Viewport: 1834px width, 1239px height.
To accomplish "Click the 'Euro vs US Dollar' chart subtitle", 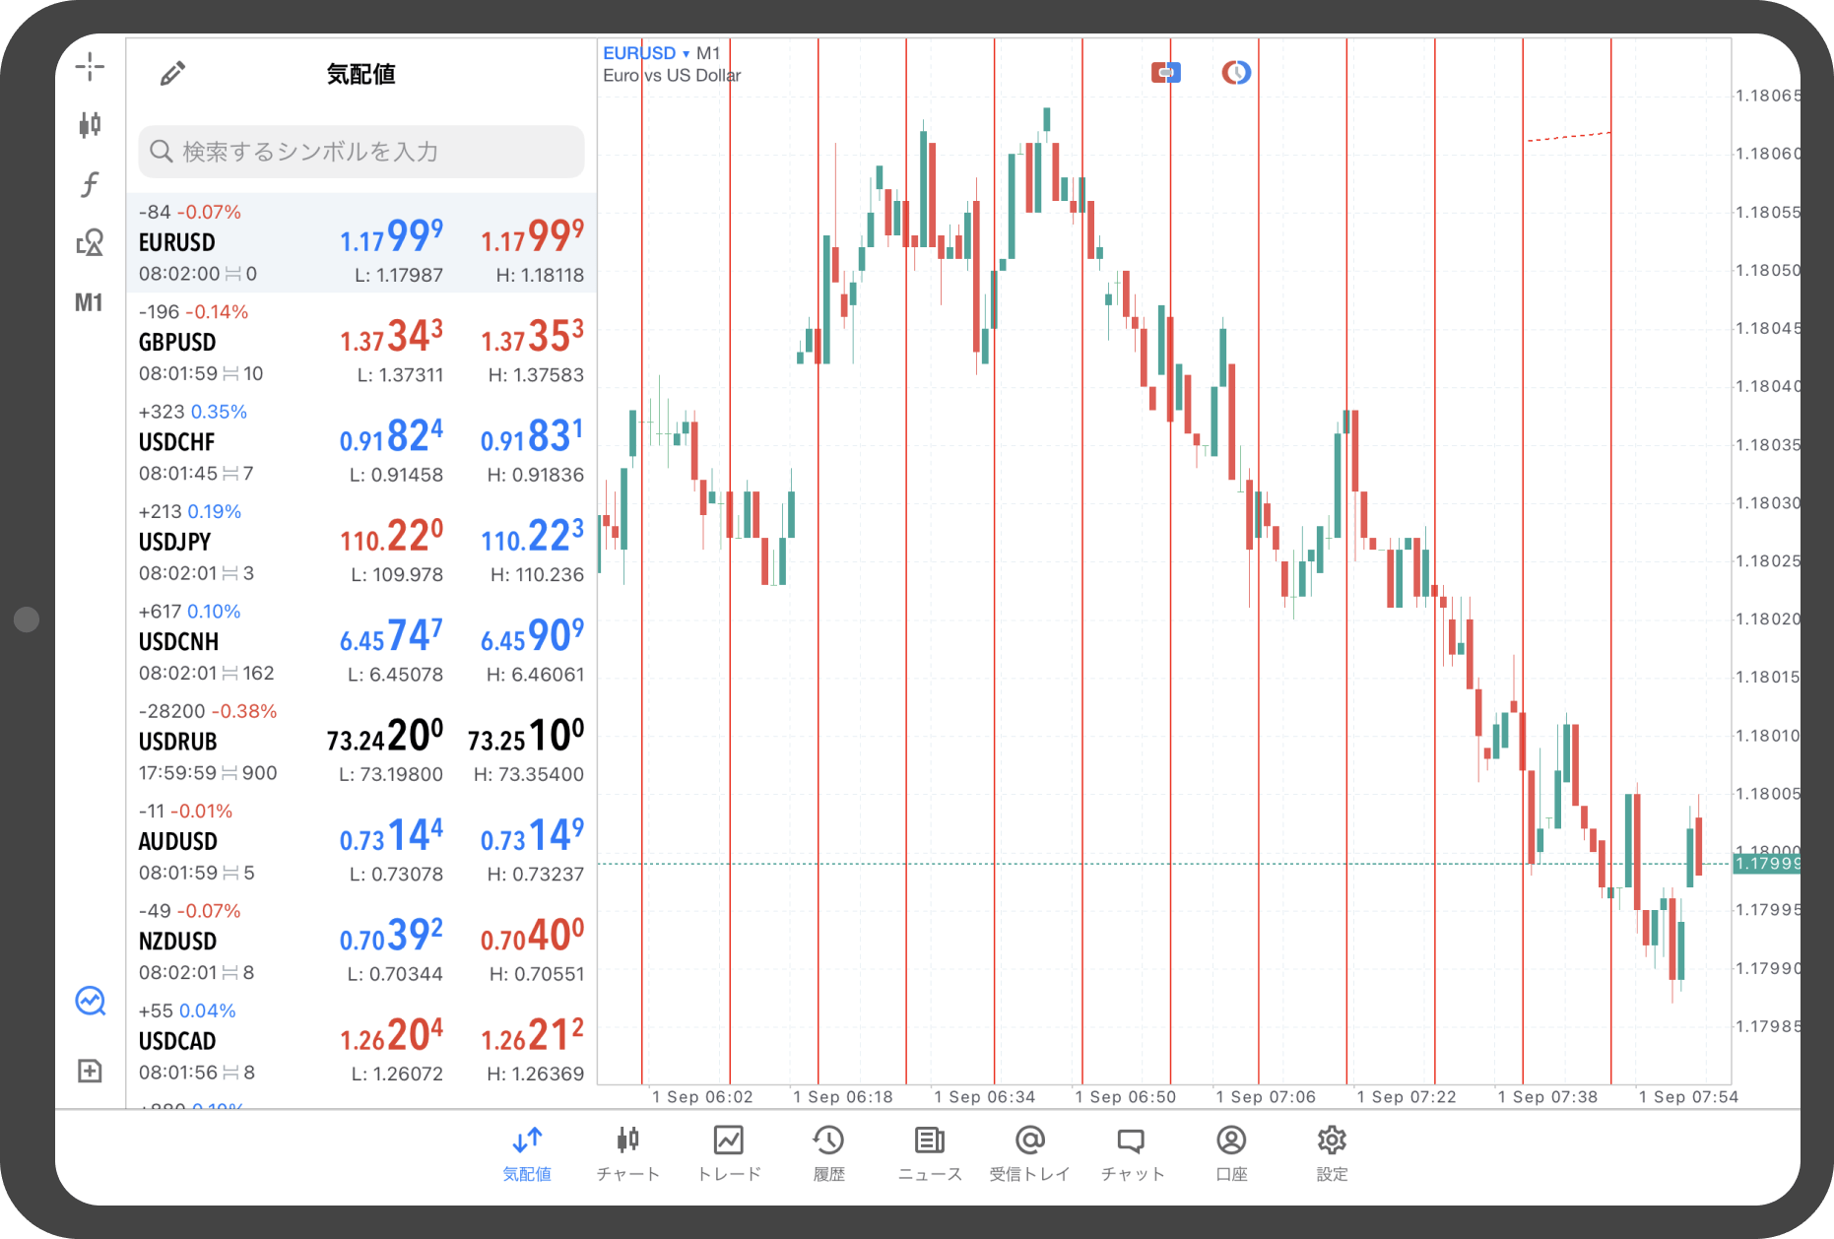I will (672, 76).
